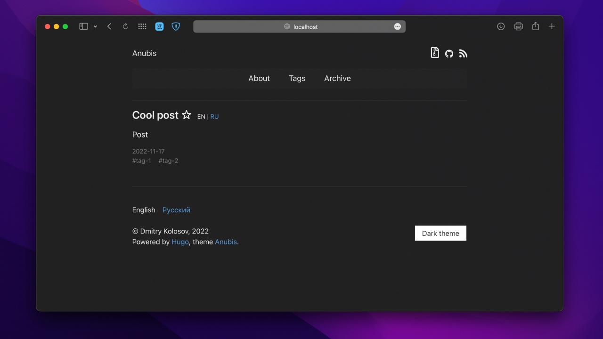Image resolution: width=603 pixels, height=339 pixels.
Task: Open the Archive menu item
Action: (337, 78)
